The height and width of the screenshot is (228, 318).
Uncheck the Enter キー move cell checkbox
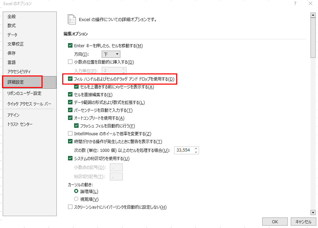point(70,46)
